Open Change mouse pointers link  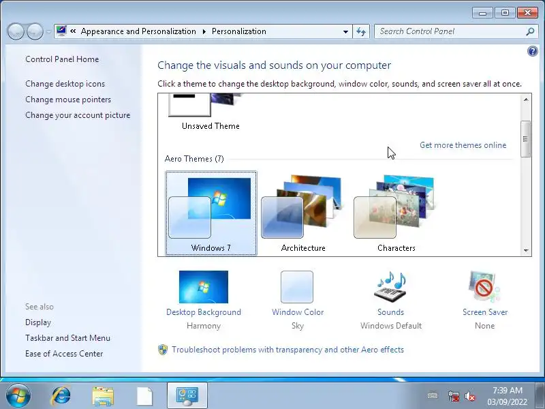pyautogui.click(x=68, y=100)
